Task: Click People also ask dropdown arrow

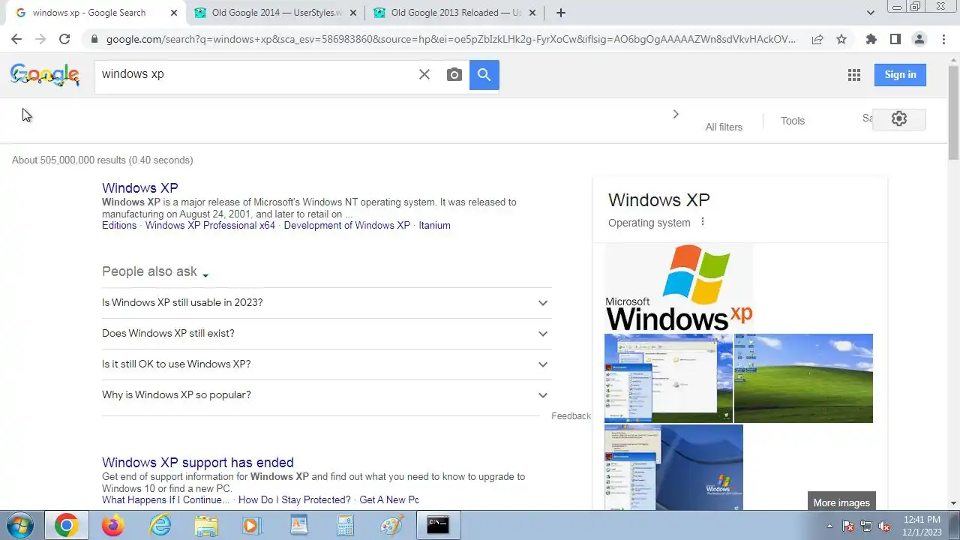Action: click(205, 275)
